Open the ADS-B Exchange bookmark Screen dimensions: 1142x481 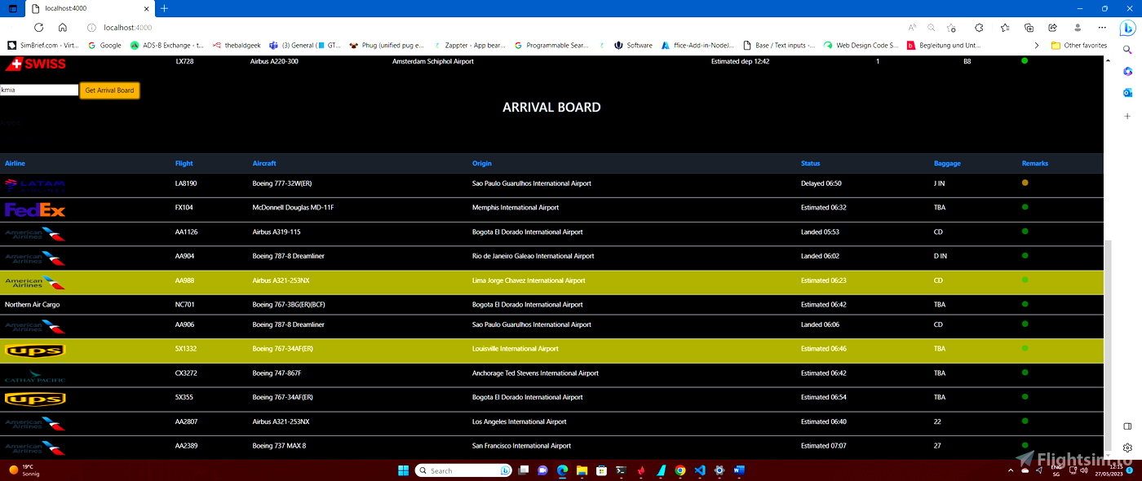tap(167, 46)
